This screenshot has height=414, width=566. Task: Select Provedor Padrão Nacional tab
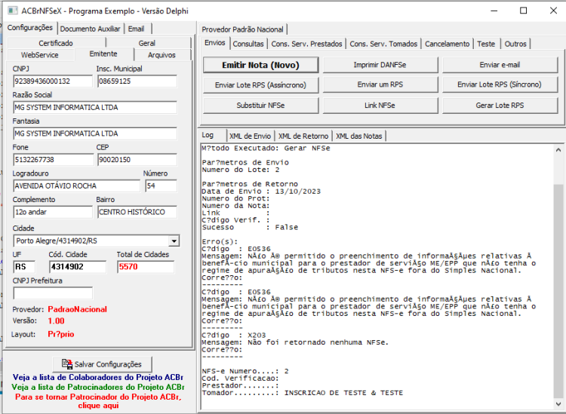click(242, 29)
